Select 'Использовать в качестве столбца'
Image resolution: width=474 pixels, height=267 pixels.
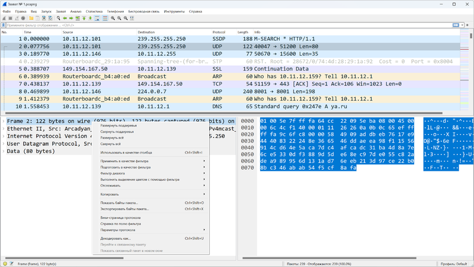tap(152, 152)
